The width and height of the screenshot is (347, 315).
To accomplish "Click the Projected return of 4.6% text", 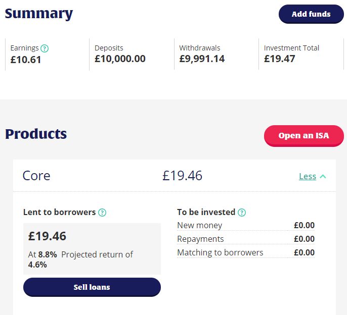I will click(x=80, y=259).
